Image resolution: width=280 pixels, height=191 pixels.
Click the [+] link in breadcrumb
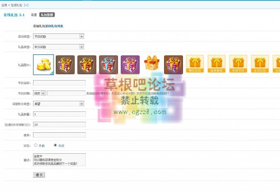(x=26, y=5)
